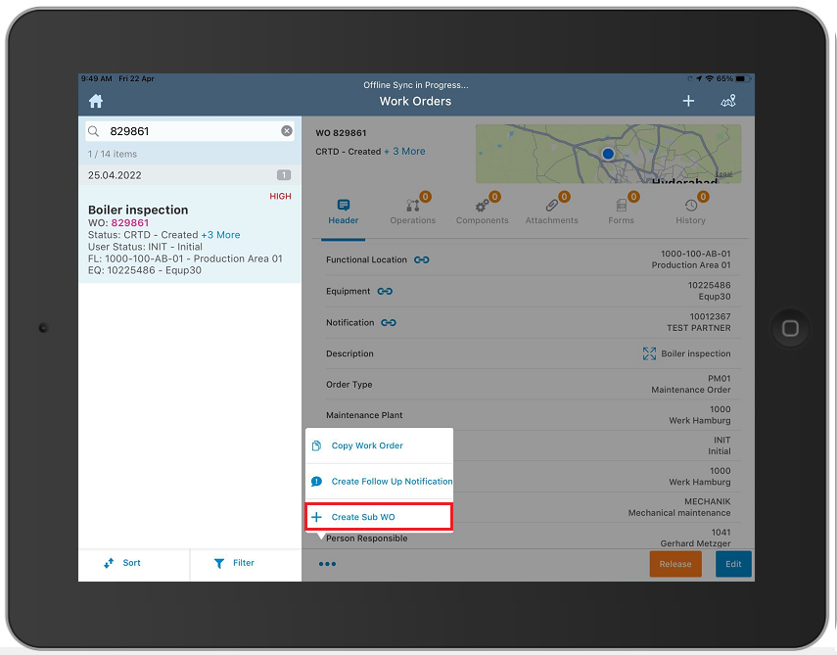Clear the search field text
837x655 pixels.
coord(287,131)
